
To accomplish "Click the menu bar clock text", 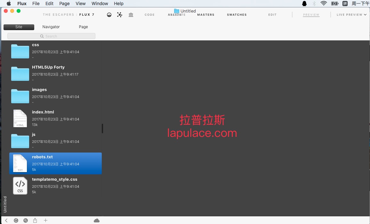I will pos(361,3).
